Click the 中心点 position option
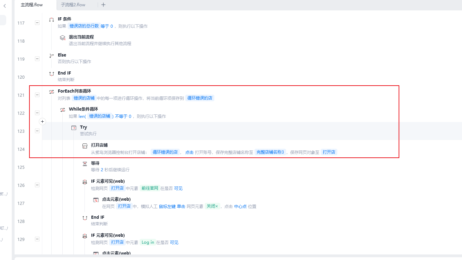Screen dimensions: 462x260 point(240,206)
